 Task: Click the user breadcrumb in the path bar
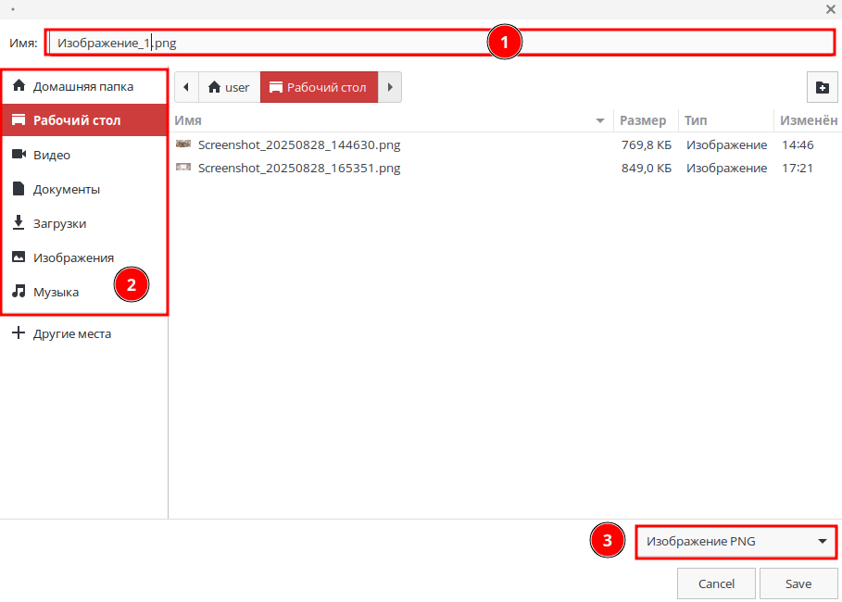pos(230,87)
